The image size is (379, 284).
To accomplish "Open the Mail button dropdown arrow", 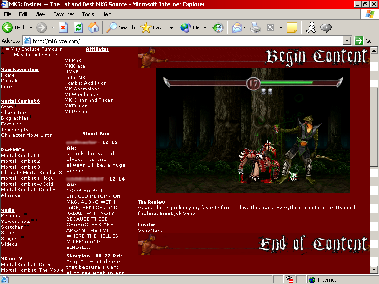I will (x=244, y=28).
